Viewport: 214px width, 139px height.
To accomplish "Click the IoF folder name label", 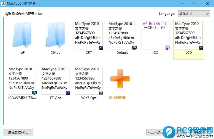I will [x=22, y=53].
